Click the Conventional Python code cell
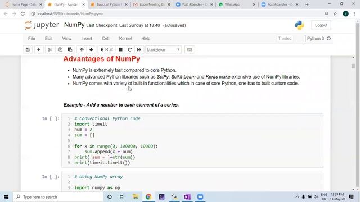360x202 pixels. (192, 141)
